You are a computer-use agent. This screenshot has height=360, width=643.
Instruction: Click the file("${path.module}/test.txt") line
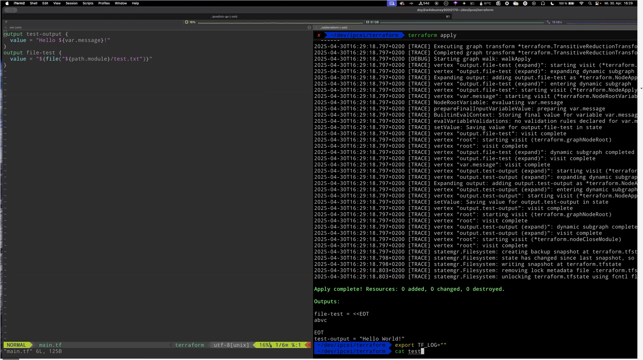coord(81,59)
